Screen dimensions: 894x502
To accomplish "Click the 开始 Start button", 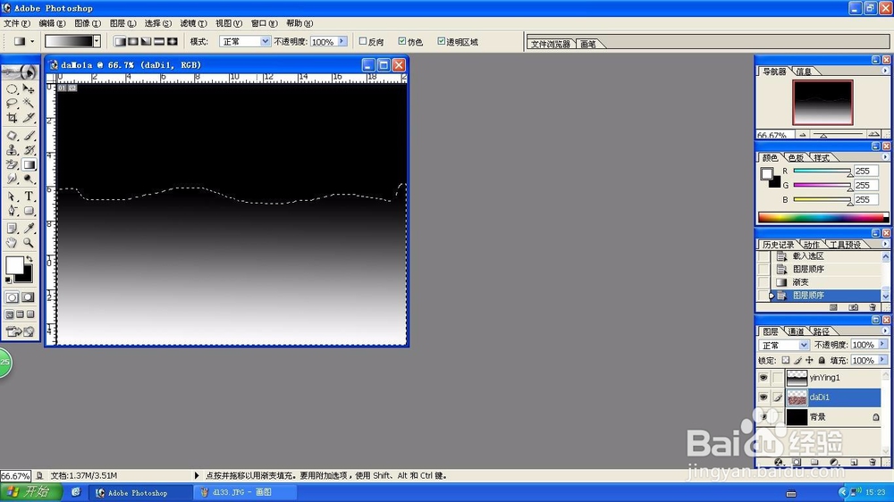I will coord(30,492).
